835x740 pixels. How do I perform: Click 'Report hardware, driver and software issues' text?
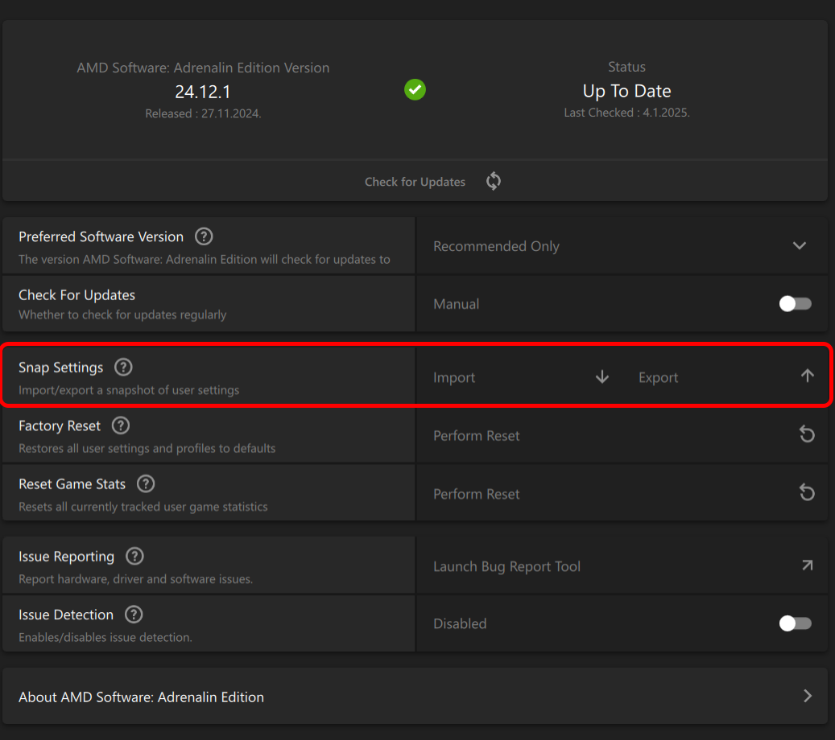tap(136, 579)
